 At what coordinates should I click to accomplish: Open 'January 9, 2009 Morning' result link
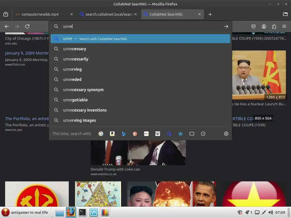[27, 53]
